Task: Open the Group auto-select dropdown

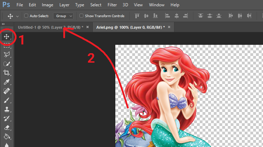Action: 63,16
